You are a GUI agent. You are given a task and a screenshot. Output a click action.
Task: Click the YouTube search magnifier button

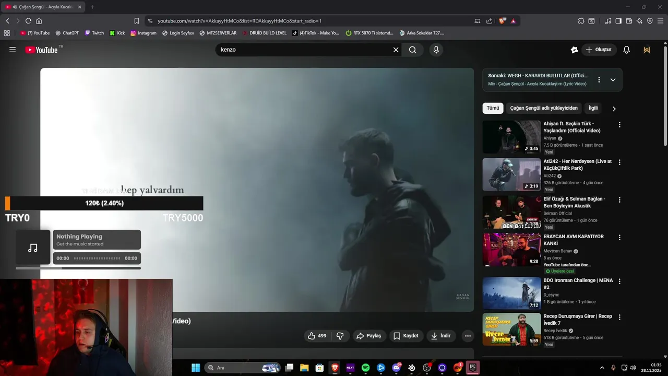(413, 50)
